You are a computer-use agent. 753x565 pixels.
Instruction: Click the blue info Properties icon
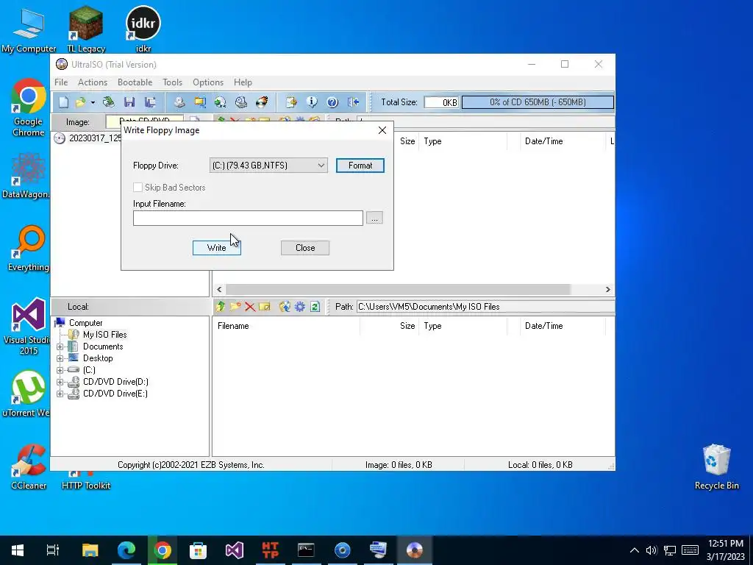312,102
